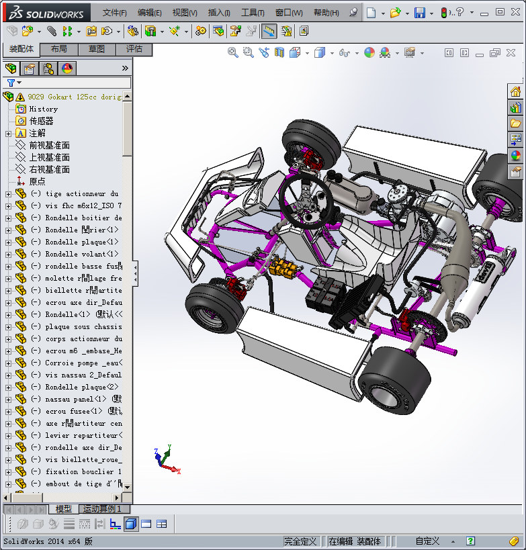
Task: Click the Bill of Materials icon
Action: click(218, 31)
